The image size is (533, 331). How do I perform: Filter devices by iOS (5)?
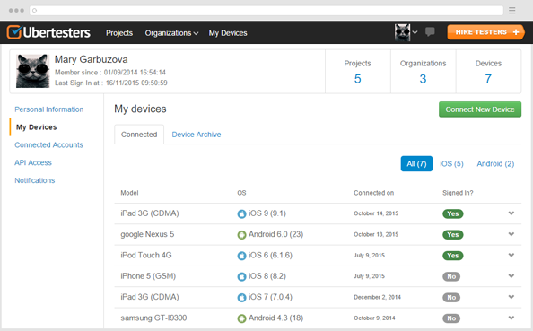coord(451,164)
